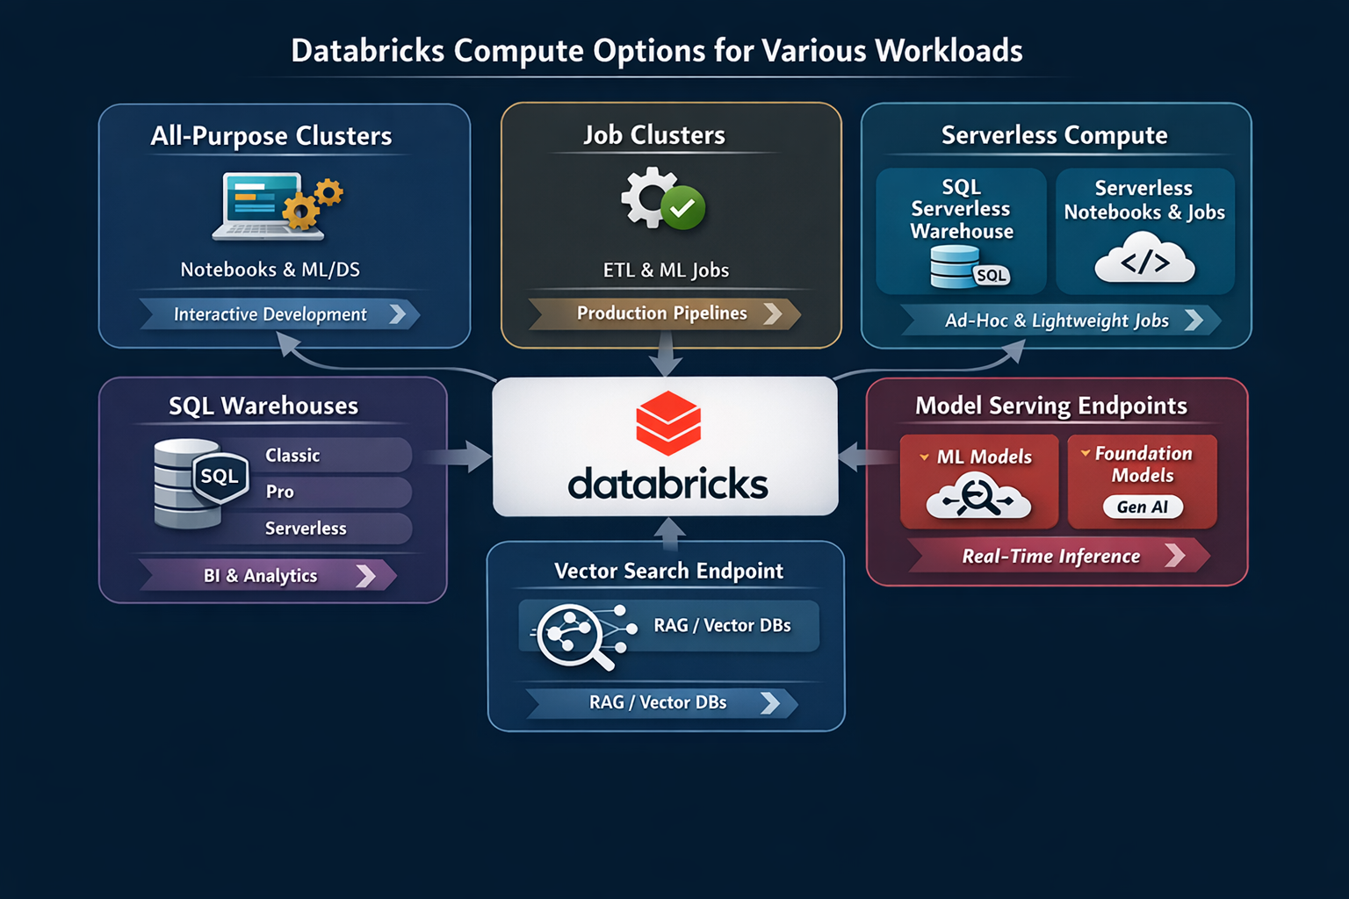Click the databricks wordmark text
Screen dimensions: 1349x899
[x=668, y=483]
